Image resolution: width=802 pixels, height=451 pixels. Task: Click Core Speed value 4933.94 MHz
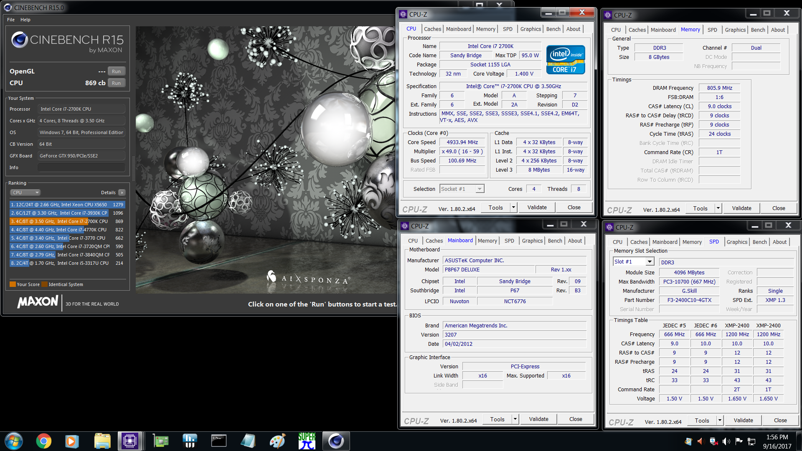click(x=462, y=142)
